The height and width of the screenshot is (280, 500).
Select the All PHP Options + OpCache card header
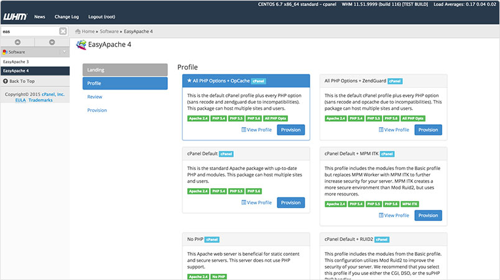pos(246,81)
